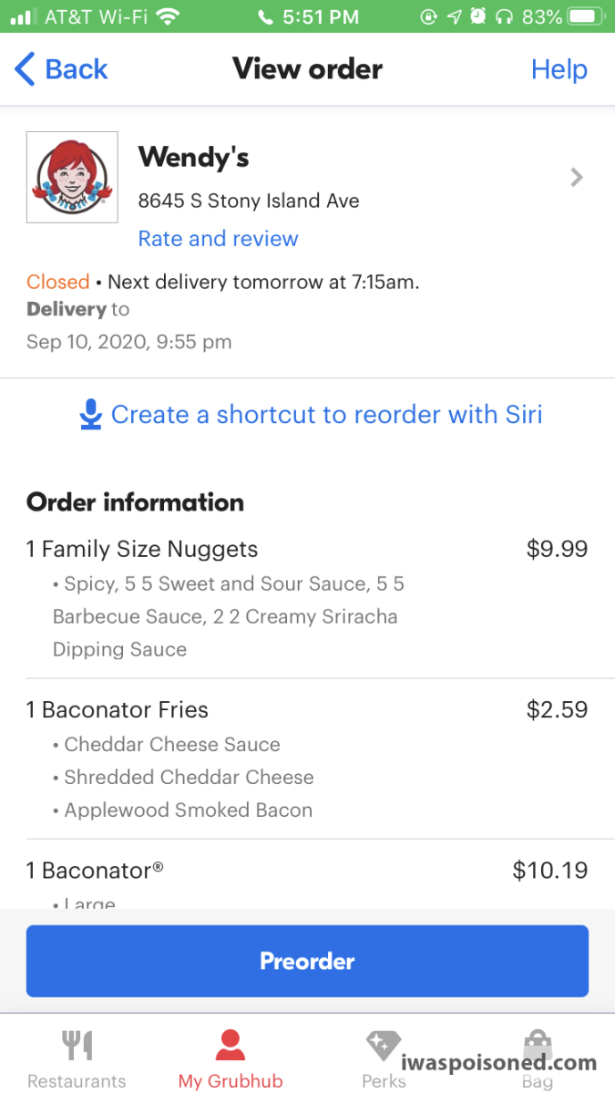615x1094 pixels.
Task: Expand restaurant details via right chevron
Action: click(576, 177)
